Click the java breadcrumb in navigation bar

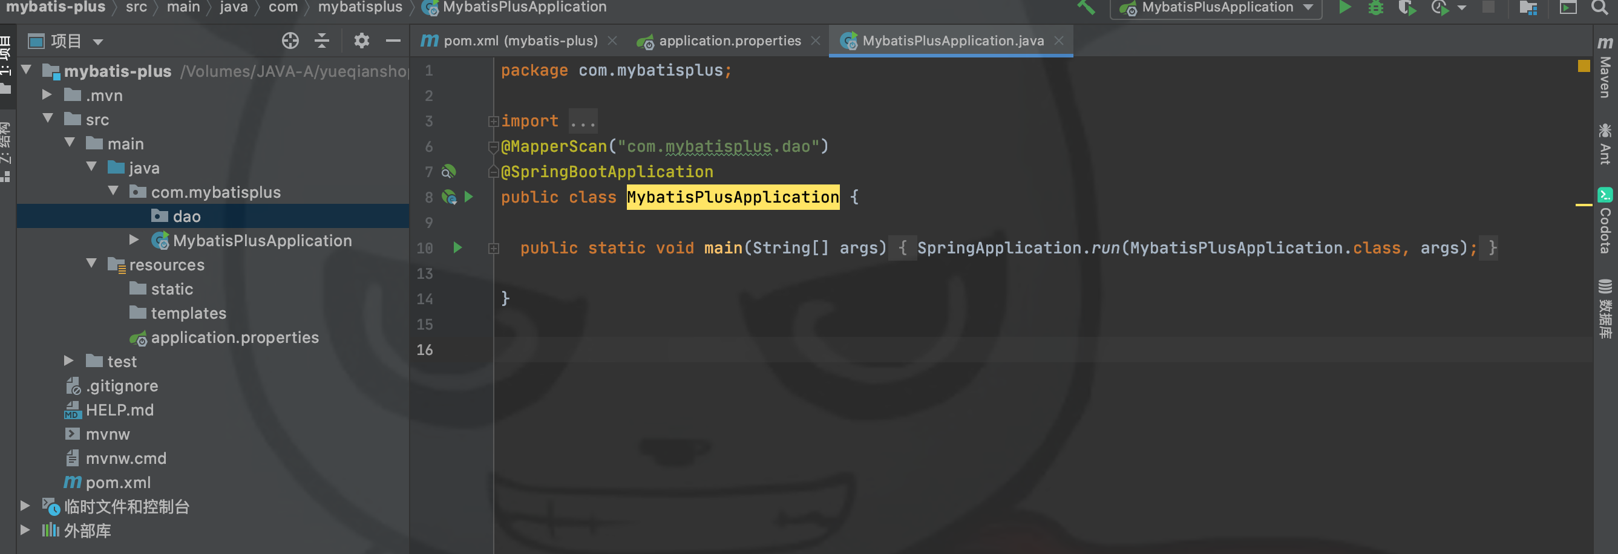234,7
